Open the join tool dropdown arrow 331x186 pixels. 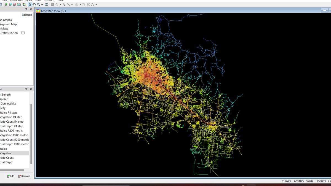tap(96, 5)
